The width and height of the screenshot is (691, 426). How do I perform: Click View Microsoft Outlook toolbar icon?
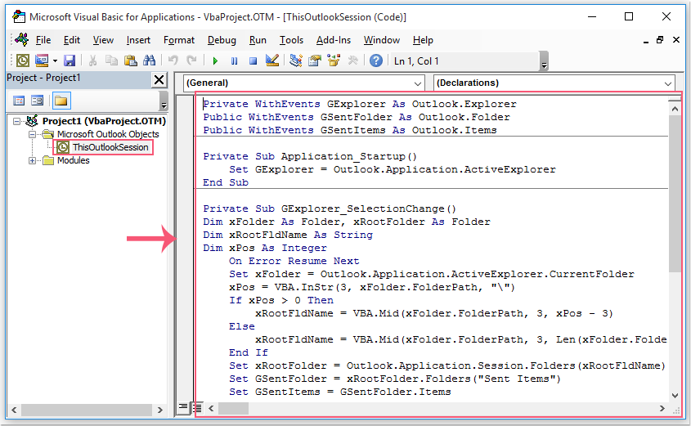point(23,61)
